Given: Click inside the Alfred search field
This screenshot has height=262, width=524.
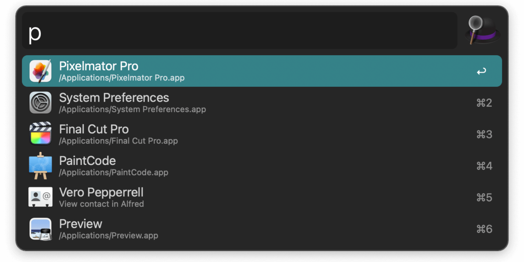Looking at the screenshot, I should (239, 31).
